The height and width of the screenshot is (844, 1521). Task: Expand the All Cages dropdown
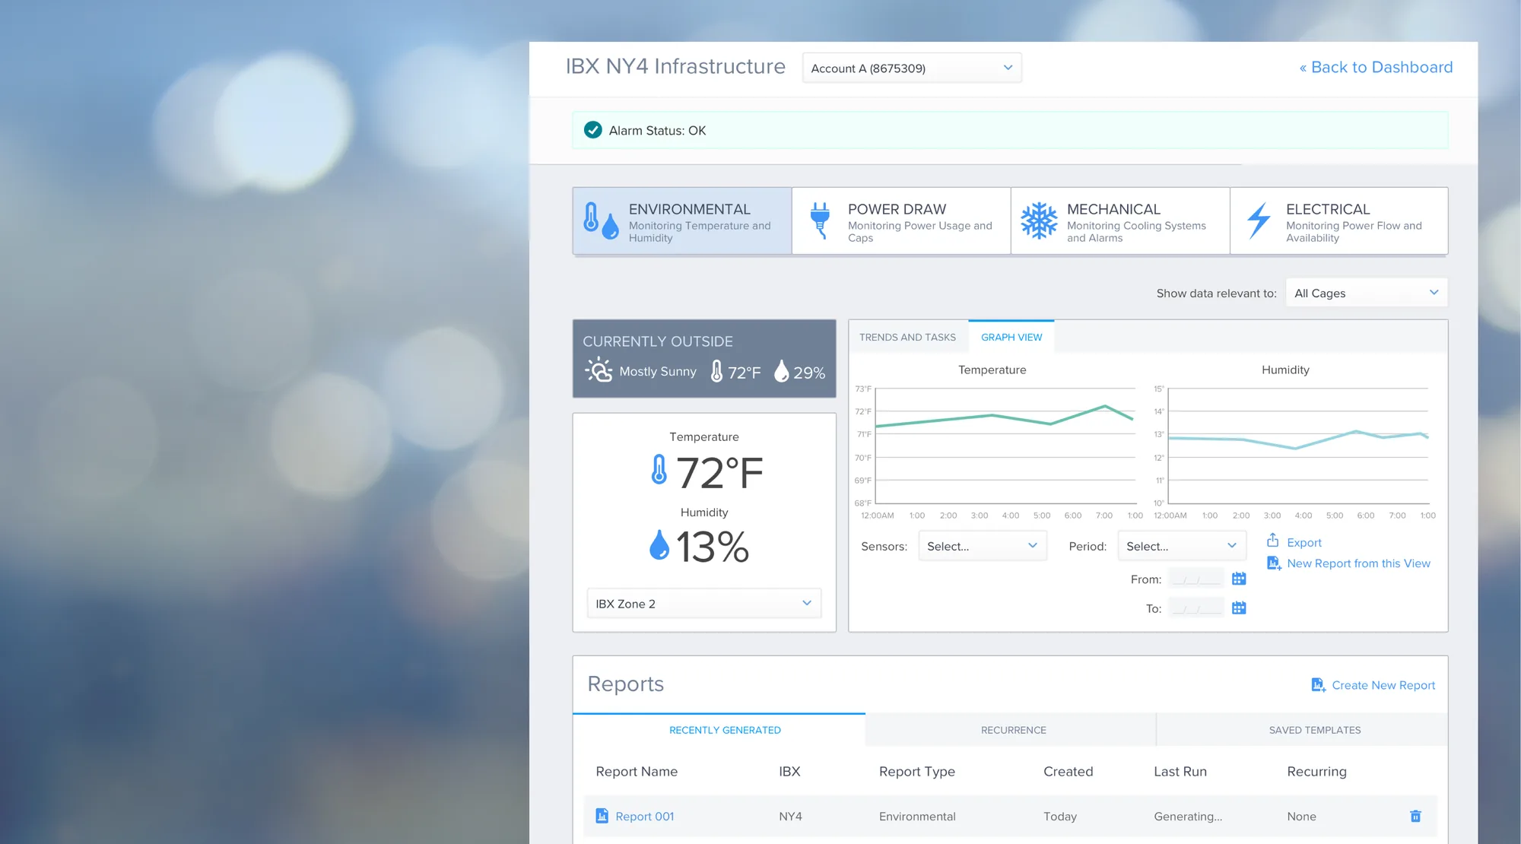(x=1367, y=293)
